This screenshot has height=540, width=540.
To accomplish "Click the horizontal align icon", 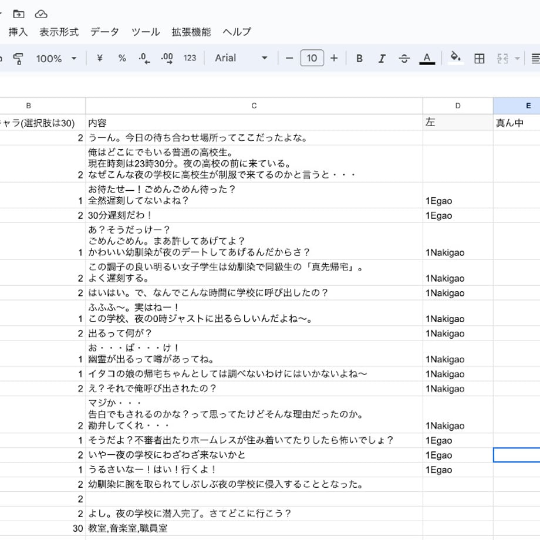I will [535, 59].
